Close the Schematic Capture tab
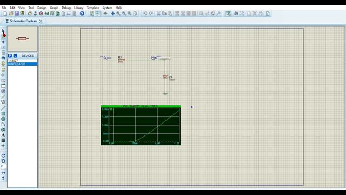The image size is (346, 195). pyautogui.click(x=41, y=21)
